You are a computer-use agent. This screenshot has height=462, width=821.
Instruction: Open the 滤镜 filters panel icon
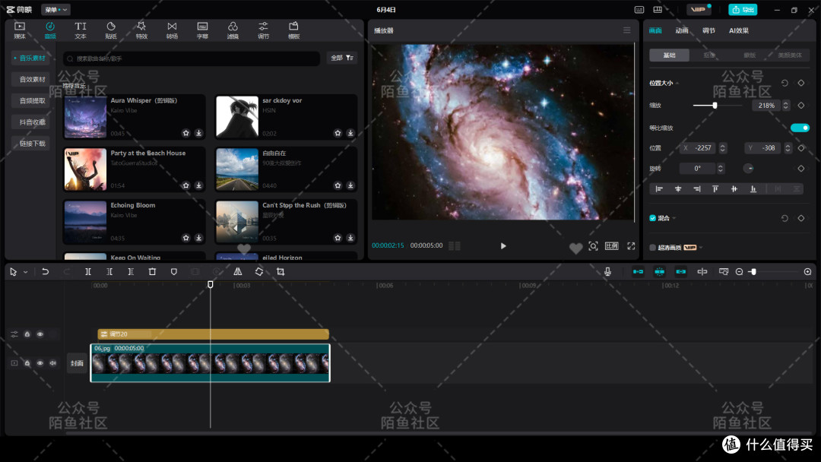pyautogui.click(x=233, y=30)
